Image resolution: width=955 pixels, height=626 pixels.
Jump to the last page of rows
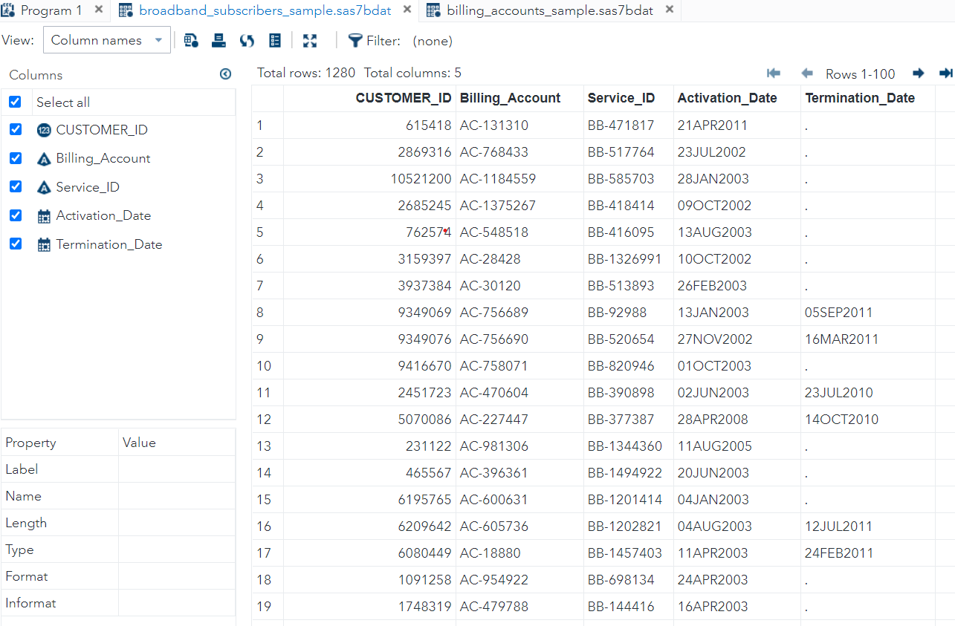pos(946,73)
